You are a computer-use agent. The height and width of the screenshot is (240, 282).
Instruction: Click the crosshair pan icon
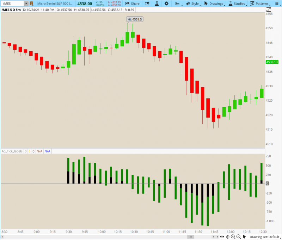point(227,237)
